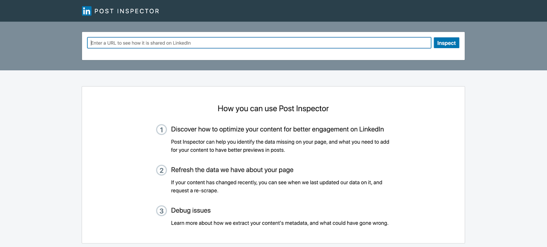Click paragraph starting 'Post Inspector can help you identify'
The width and height of the screenshot is (547, 247).
(x=280, y=146)
